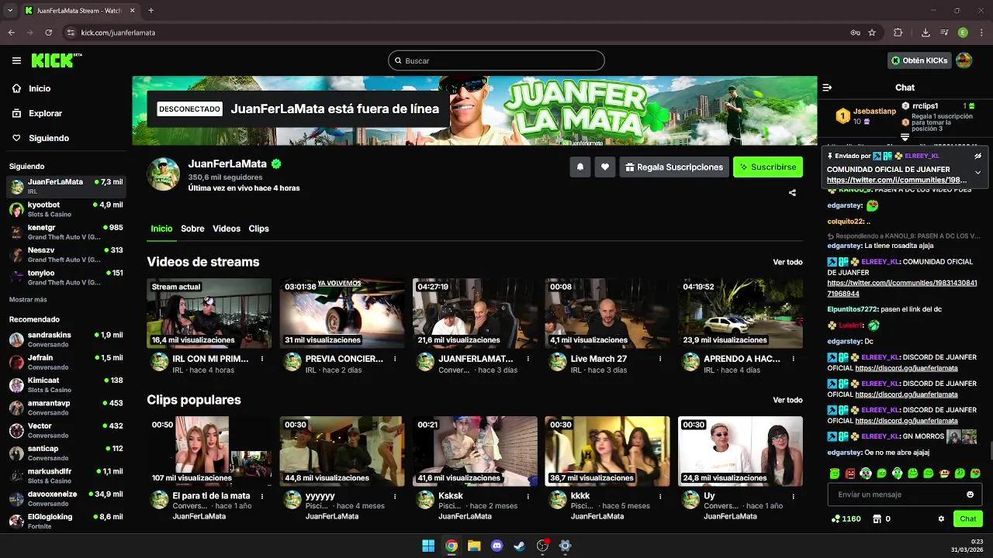This screenshot has width=993, height=558.
Task: Open Discord from the taskbar
Action: pyautogui.click(x=496, y=546)
